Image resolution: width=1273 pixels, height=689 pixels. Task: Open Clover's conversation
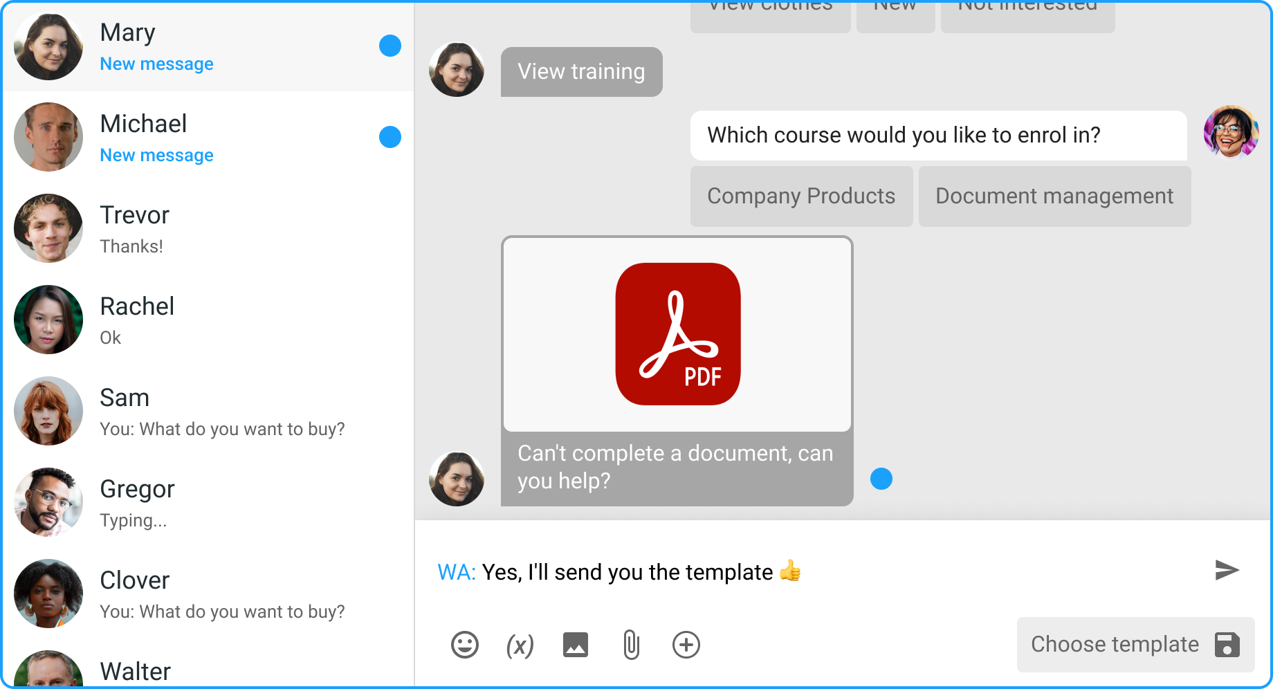click(x=208, y=594)
